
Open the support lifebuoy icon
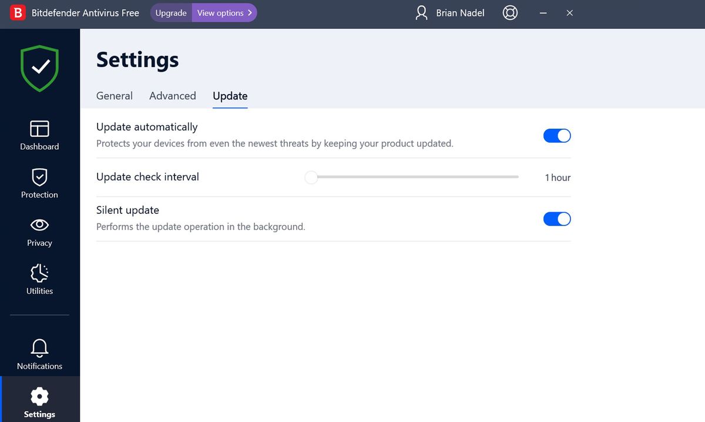tap(510, 13)
